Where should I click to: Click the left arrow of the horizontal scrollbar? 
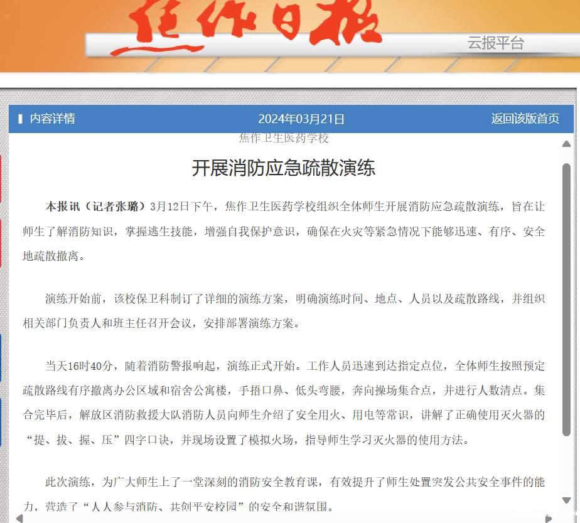pos(19,519)
